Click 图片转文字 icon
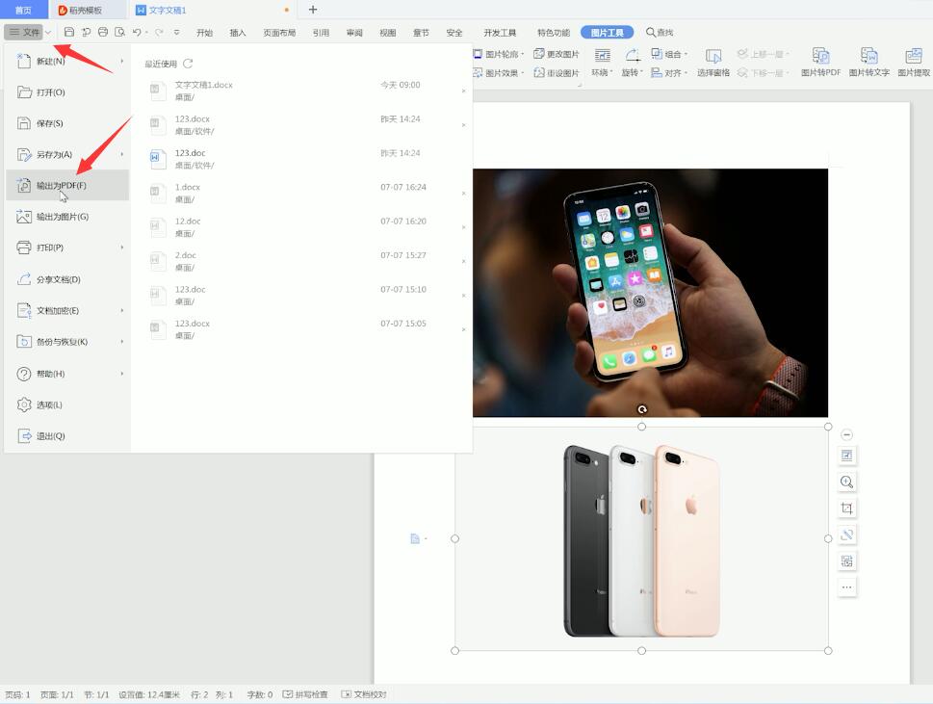This screenshot has height=704, width=933. tap(868, 63)
